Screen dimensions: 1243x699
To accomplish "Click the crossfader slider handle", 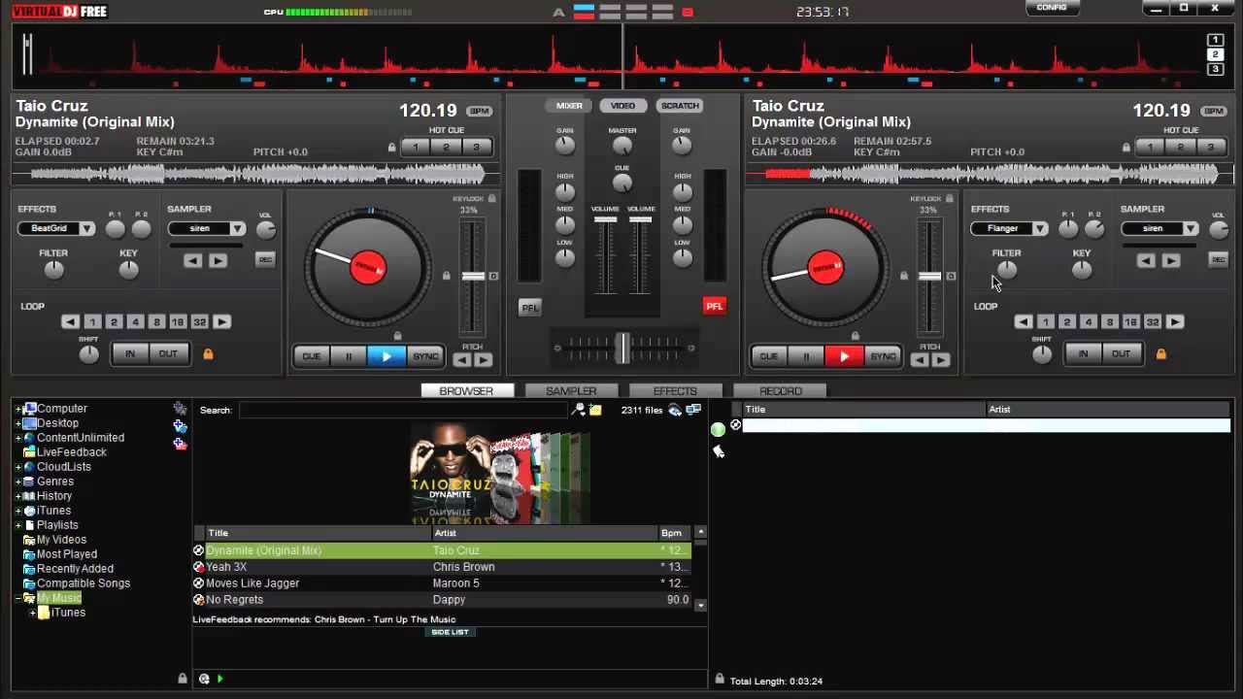I will pos(621,347).
